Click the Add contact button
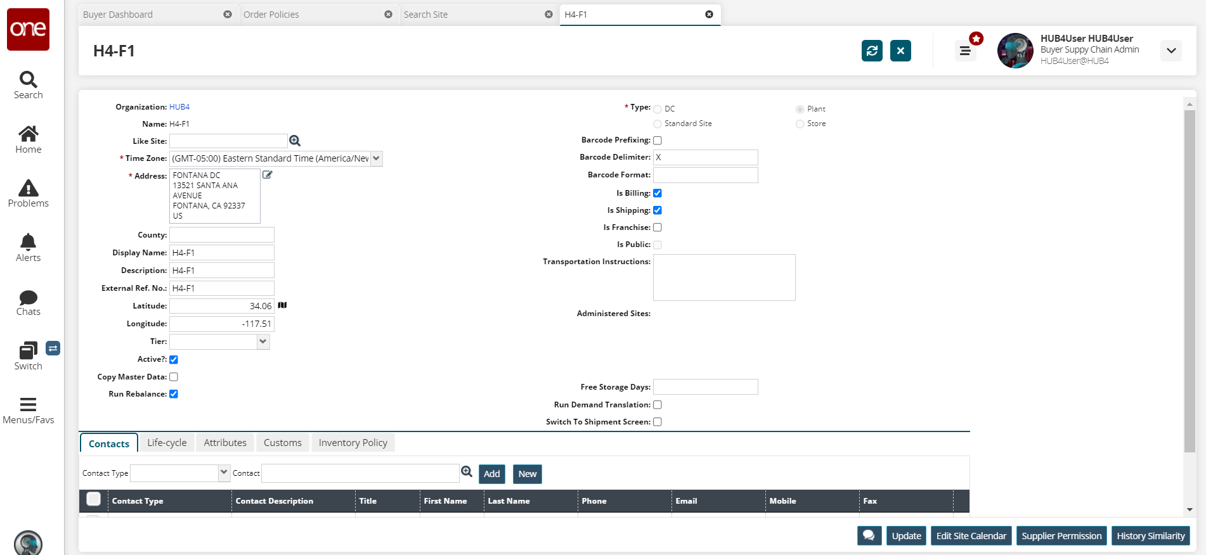 (x=492, y=474)
